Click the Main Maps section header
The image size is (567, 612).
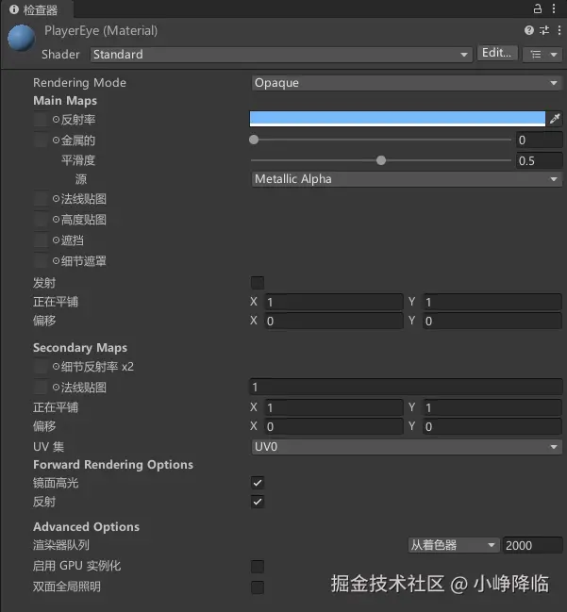(65, 101)
